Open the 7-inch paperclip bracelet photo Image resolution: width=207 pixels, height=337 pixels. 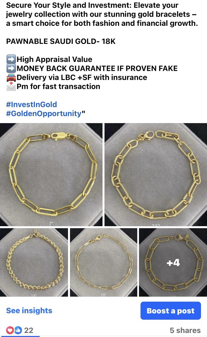coord(51,175)
